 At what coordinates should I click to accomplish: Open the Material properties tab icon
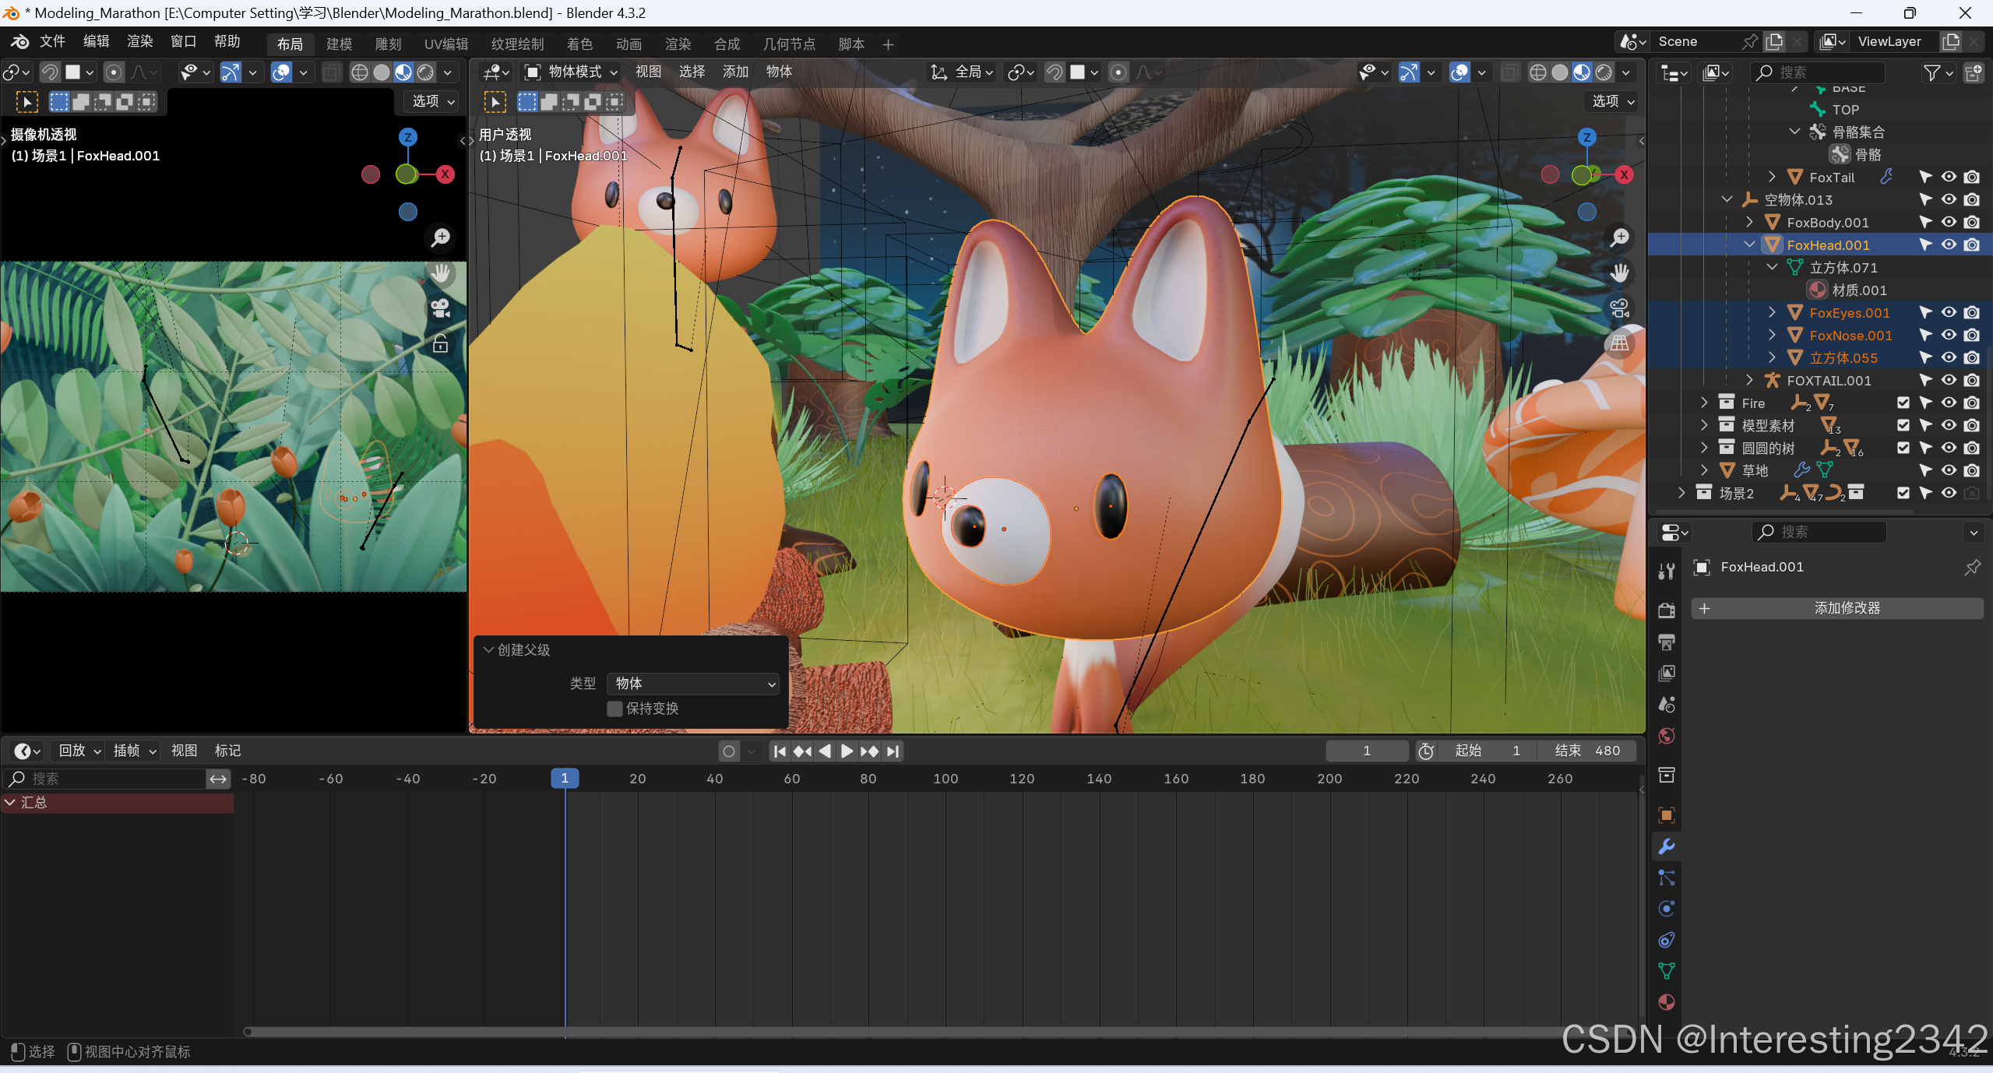coord(1667,1002)
